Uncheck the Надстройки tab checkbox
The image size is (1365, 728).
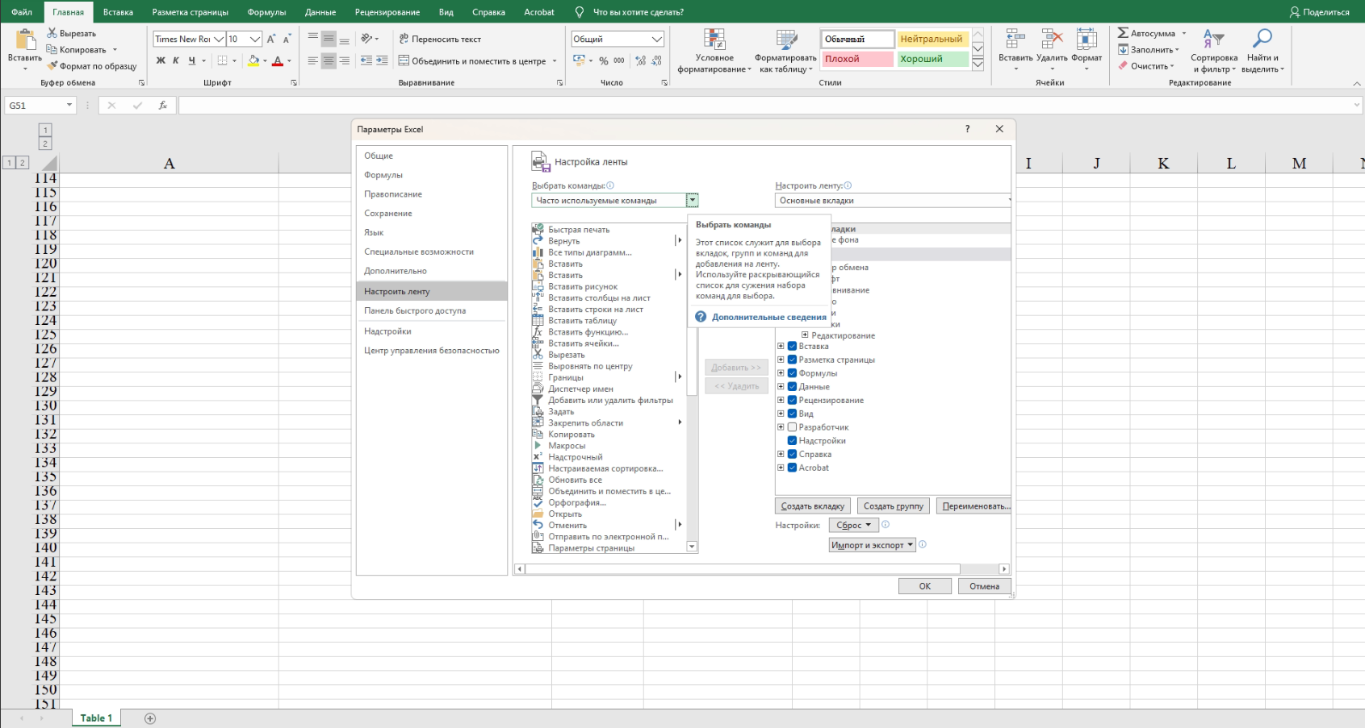pos(792,441)
